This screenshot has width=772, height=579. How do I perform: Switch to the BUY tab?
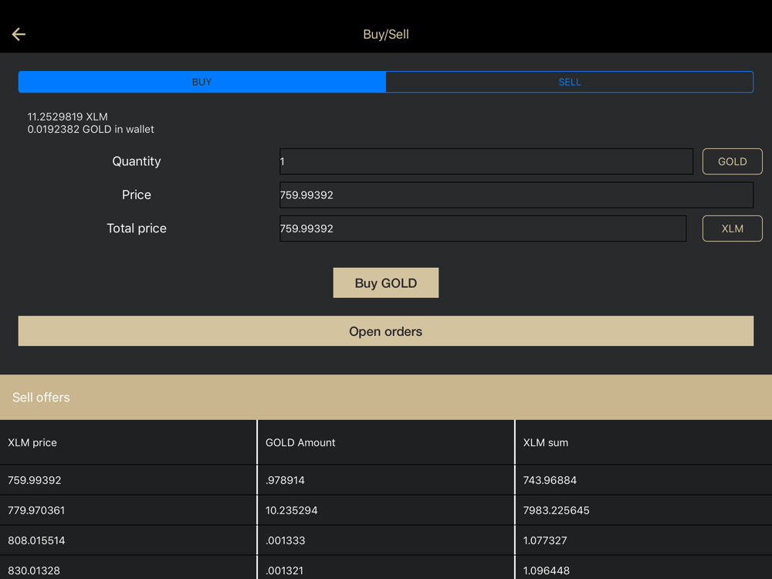pos(201,82)
